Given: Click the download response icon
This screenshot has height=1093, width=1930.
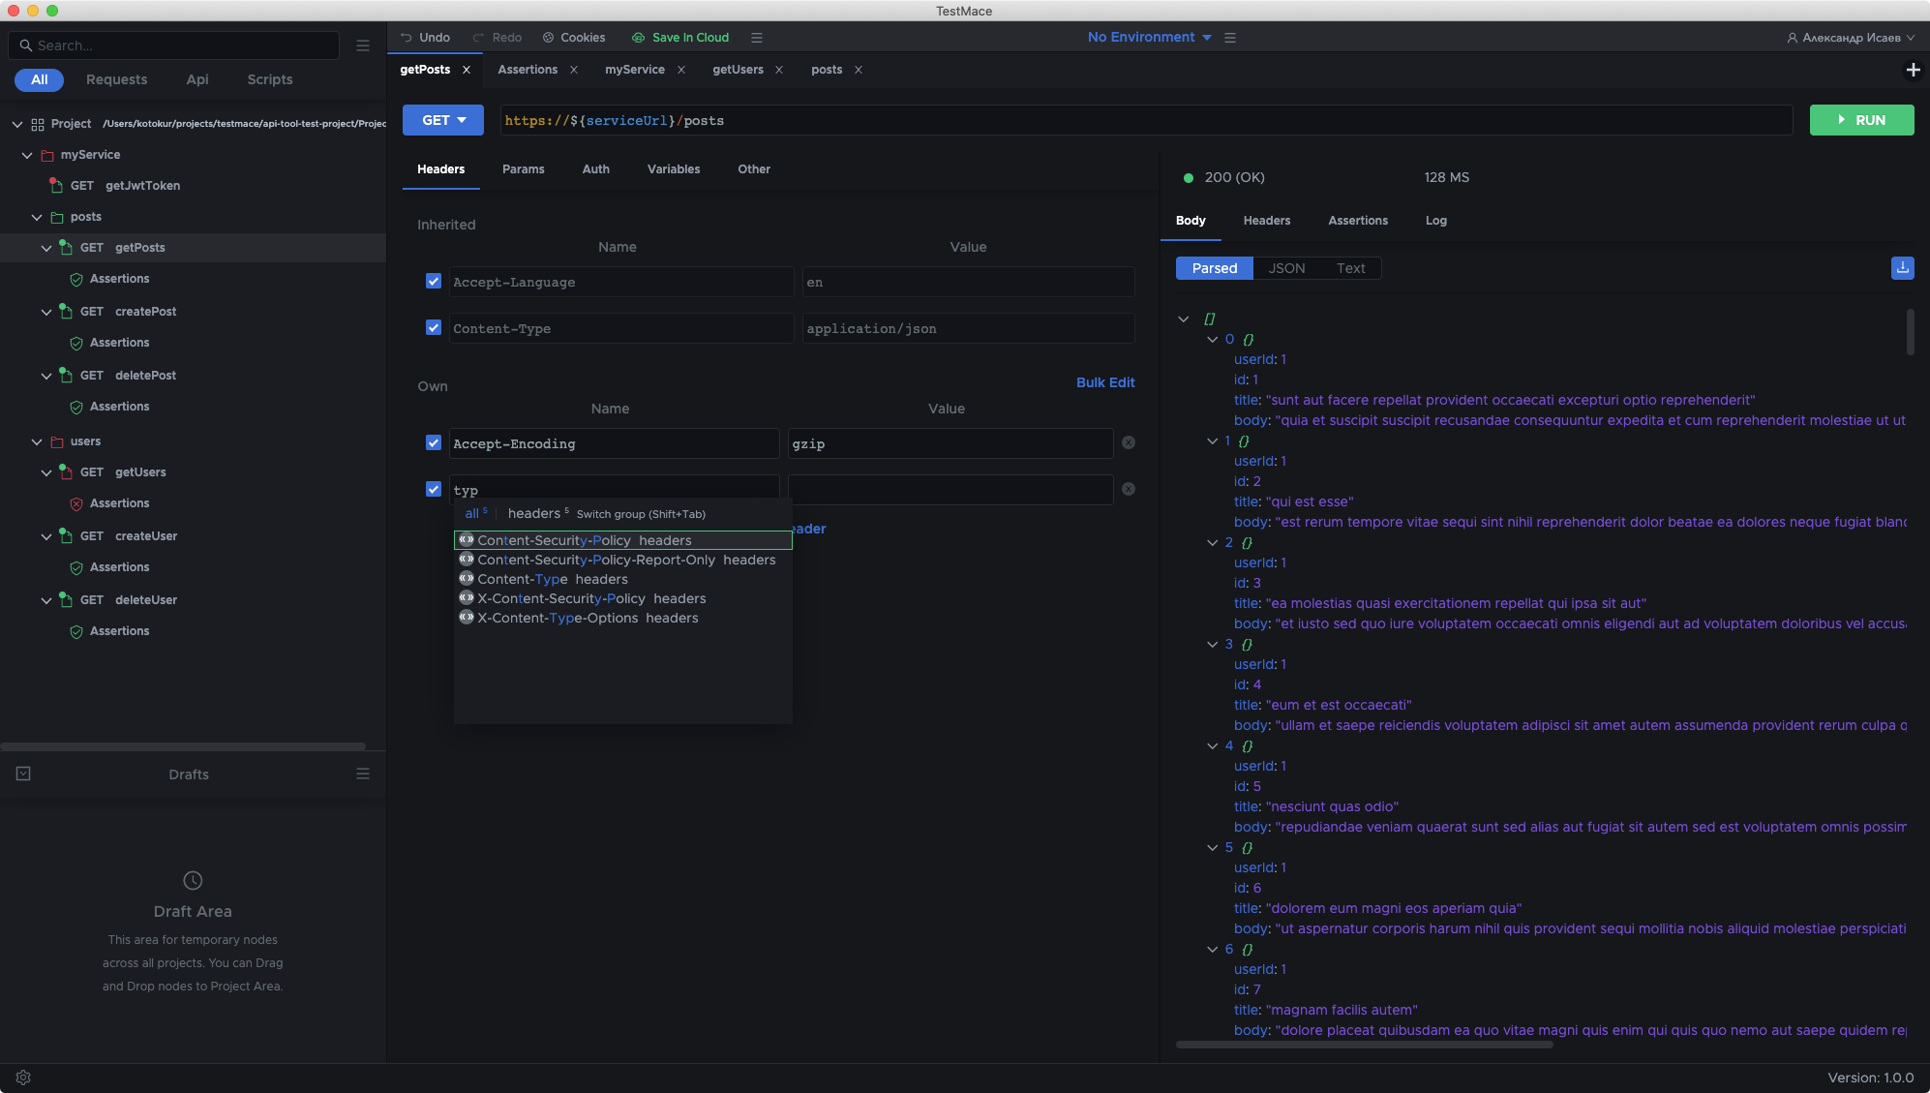Looking at the screenshot, I should pos(1902,268).
